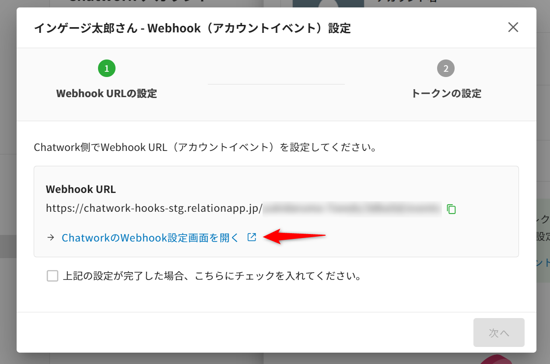Click the 次へ button
Image resolution: width=550 pixels, height=364 pixels.
point(499,332)
